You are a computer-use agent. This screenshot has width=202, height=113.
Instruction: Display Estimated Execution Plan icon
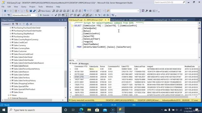(x=59, y=15)
